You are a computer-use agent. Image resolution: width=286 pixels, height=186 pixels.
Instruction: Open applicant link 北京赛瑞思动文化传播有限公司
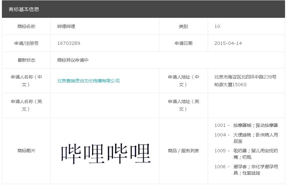tap(88, 81)
